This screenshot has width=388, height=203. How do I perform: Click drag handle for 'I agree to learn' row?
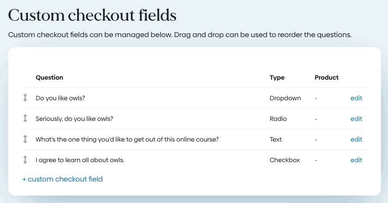[x=25, y=160]
